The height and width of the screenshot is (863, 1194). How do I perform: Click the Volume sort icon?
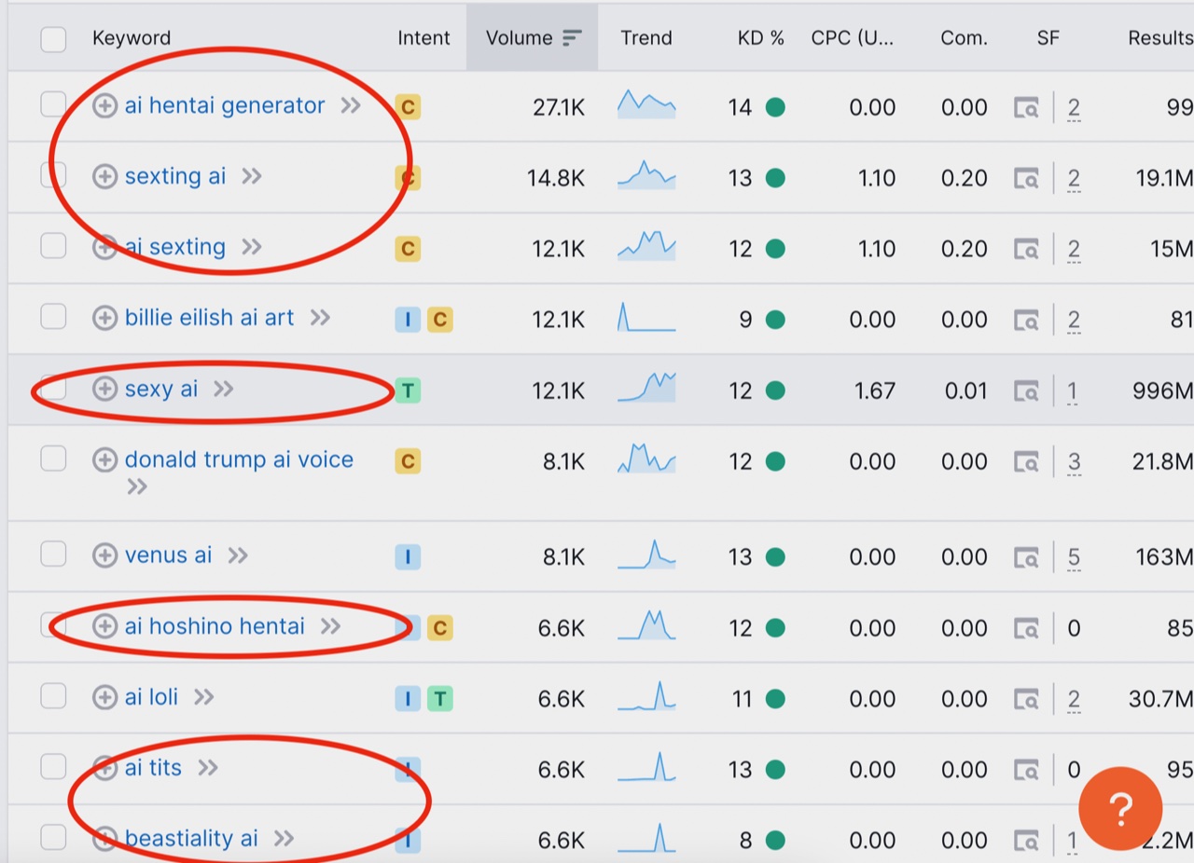click(x=572, y=38)
